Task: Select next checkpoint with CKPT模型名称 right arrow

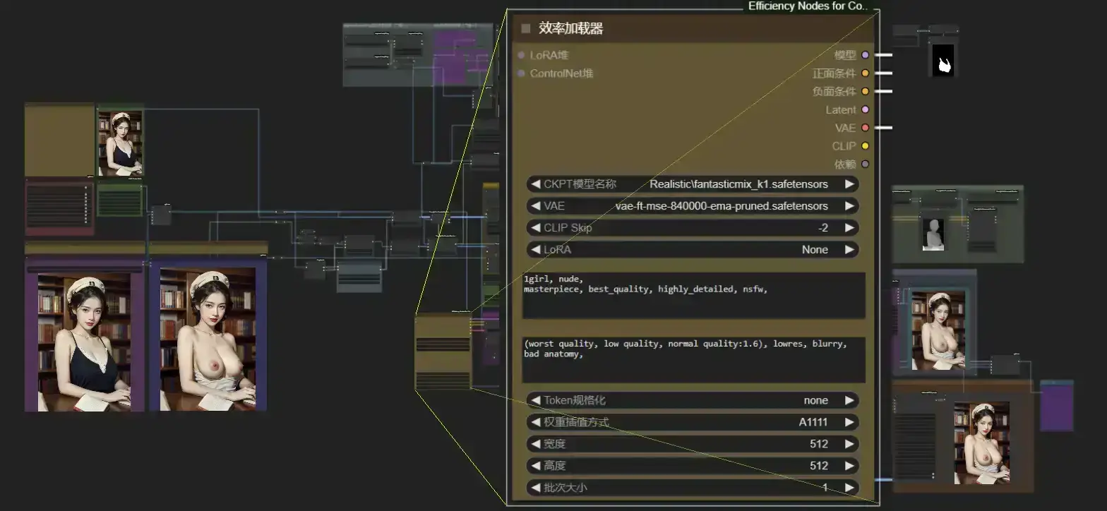Action: coord(849,184)
